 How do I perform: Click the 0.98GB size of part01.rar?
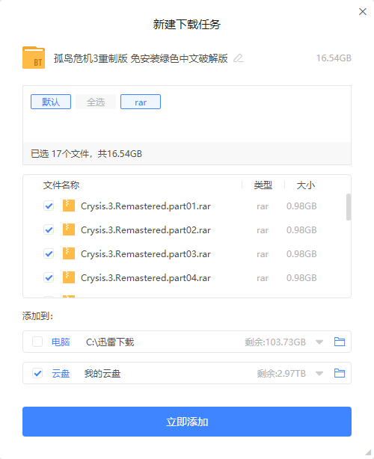click(301, 206)
